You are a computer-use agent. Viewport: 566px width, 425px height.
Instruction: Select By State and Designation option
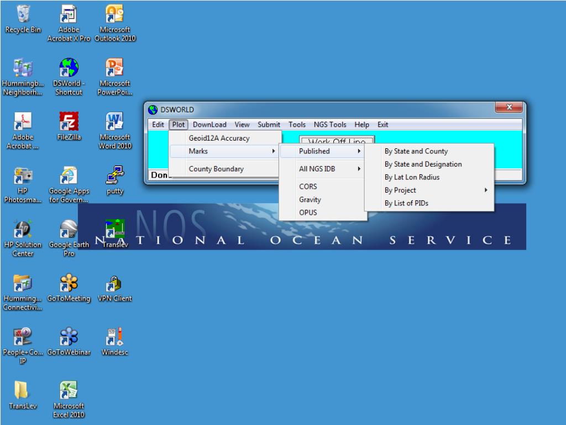coord(429,164)
